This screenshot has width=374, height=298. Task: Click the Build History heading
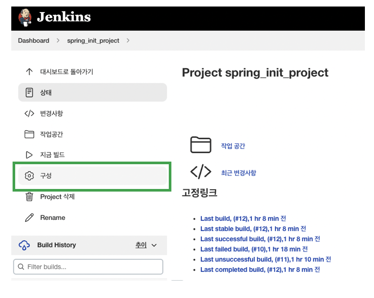coord(56,245)
